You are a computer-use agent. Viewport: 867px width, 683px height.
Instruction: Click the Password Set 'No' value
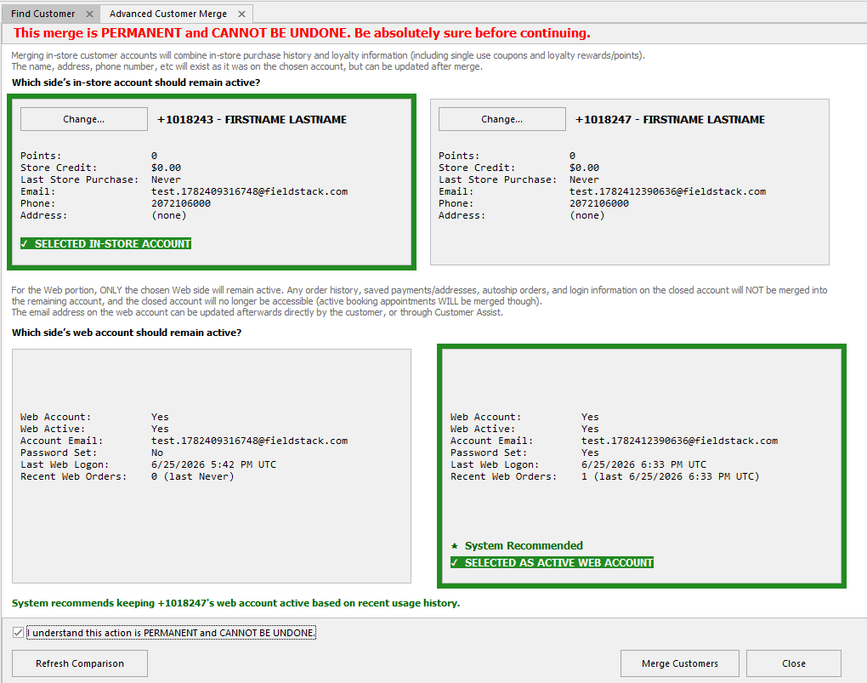(157, 452)
